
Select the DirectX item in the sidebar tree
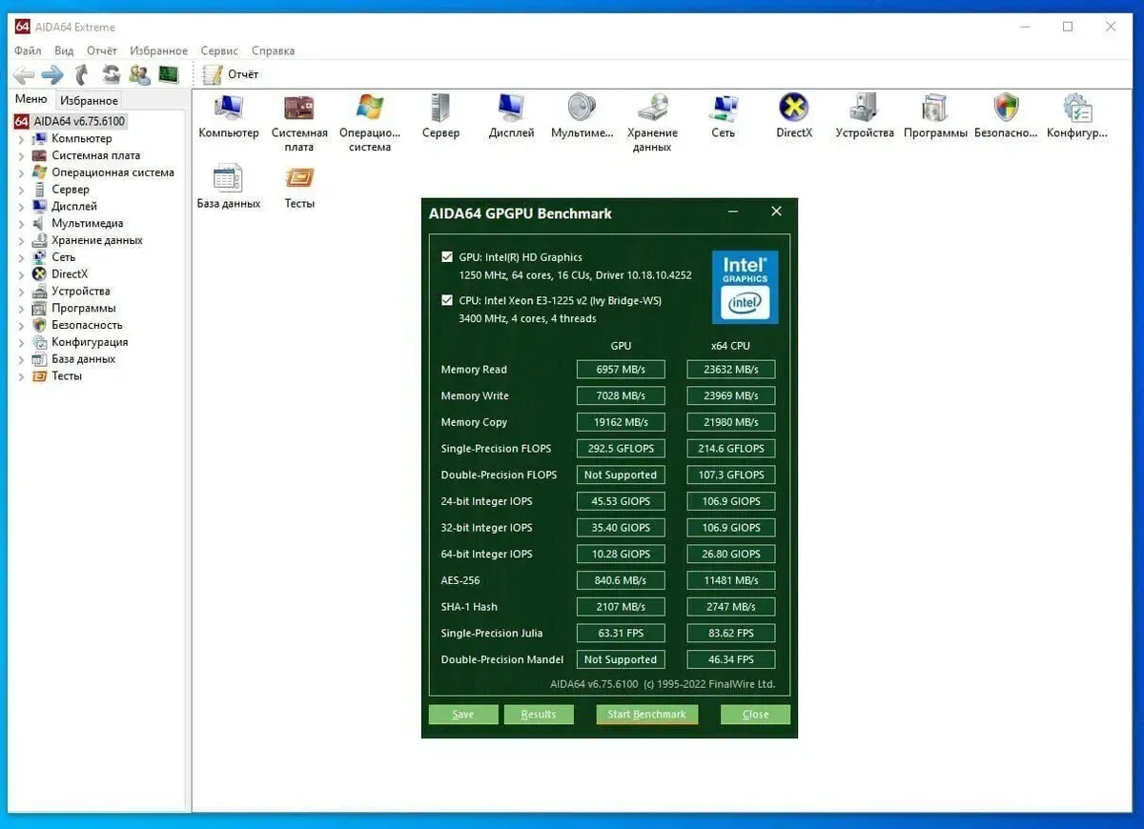coord(70,274)
